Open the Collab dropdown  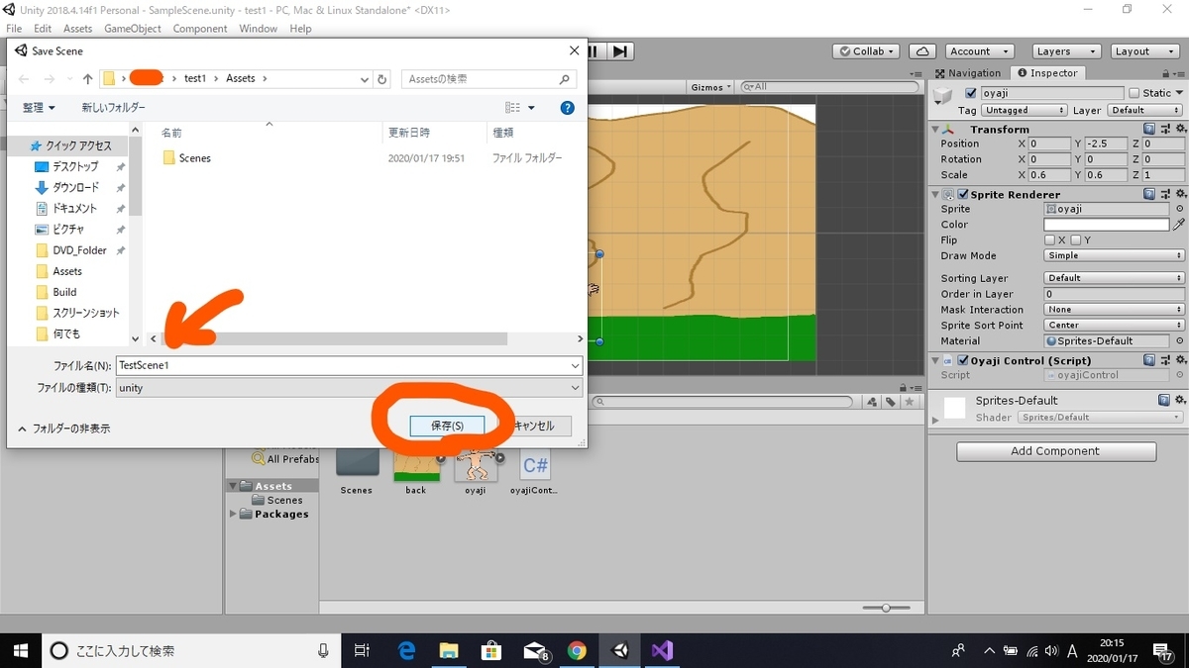pos(865,51)
